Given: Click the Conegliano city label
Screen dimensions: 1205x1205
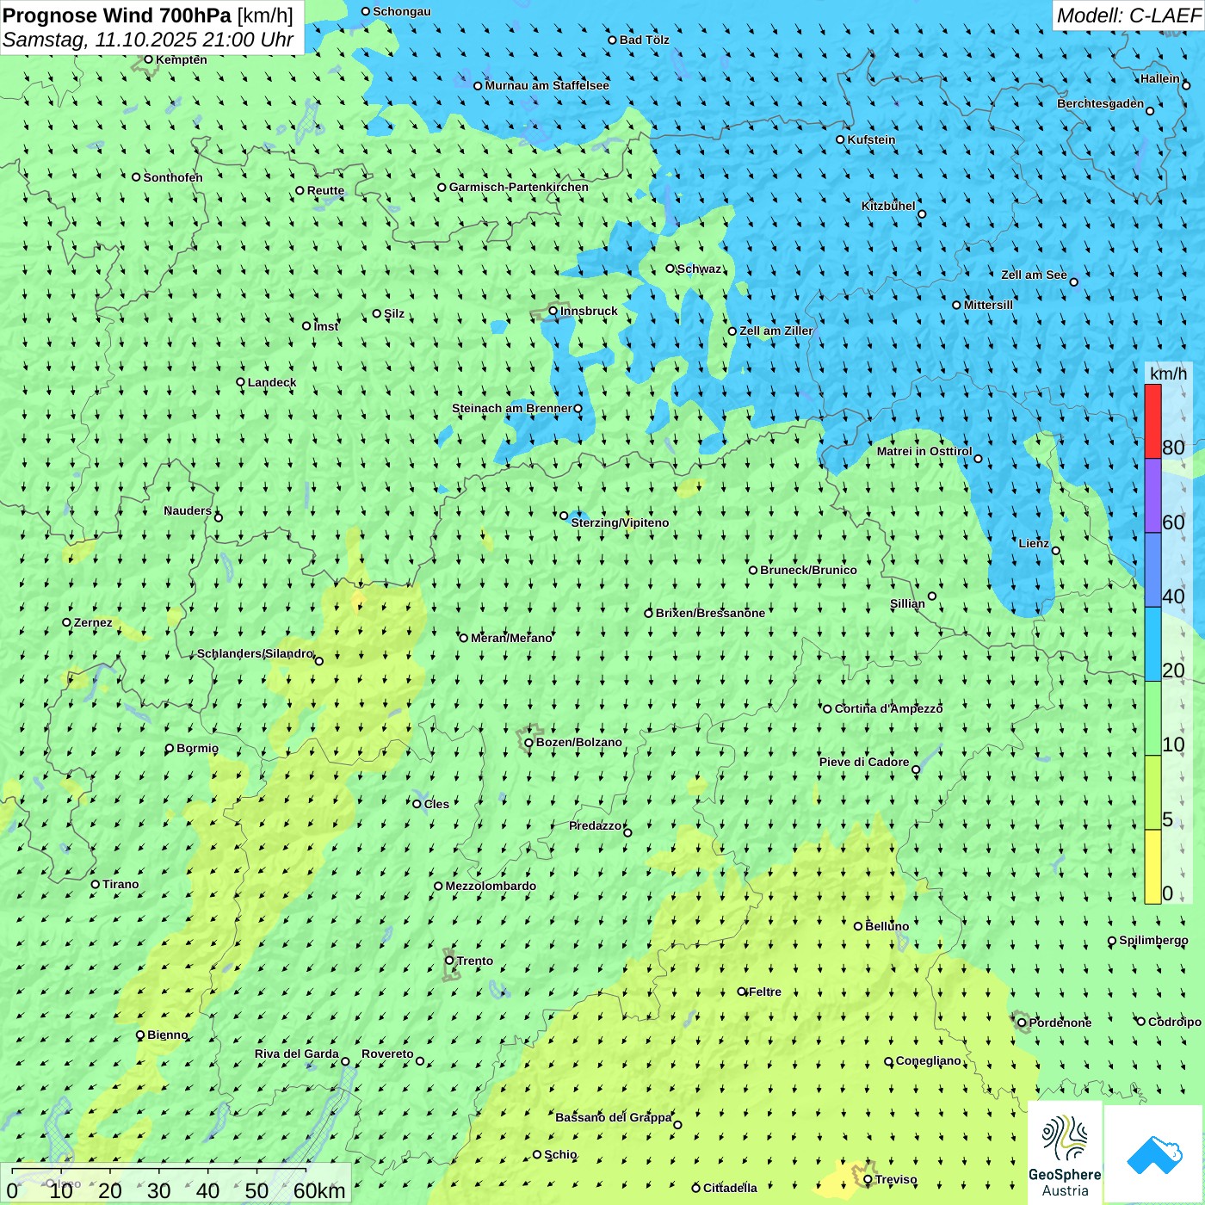Looking at the screenshot, I should [x=928, y=1060].
